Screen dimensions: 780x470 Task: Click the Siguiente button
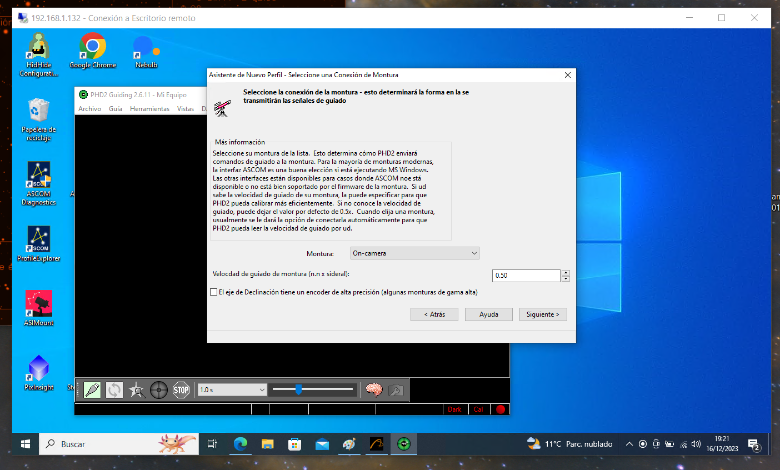click(543, 314)
